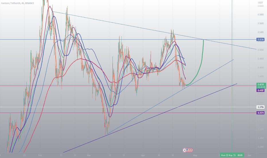This screenshot has height=158, width=267.
Task: Select the 0.5236 horizontal line price label
Action: 260,39
